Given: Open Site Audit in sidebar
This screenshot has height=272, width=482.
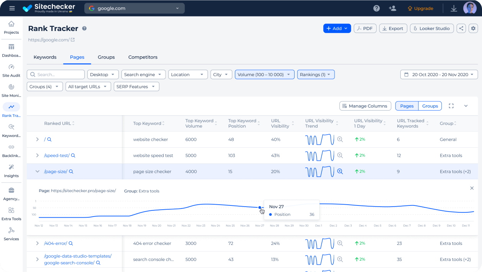Looking at the screenshot, I should (11, 70).
